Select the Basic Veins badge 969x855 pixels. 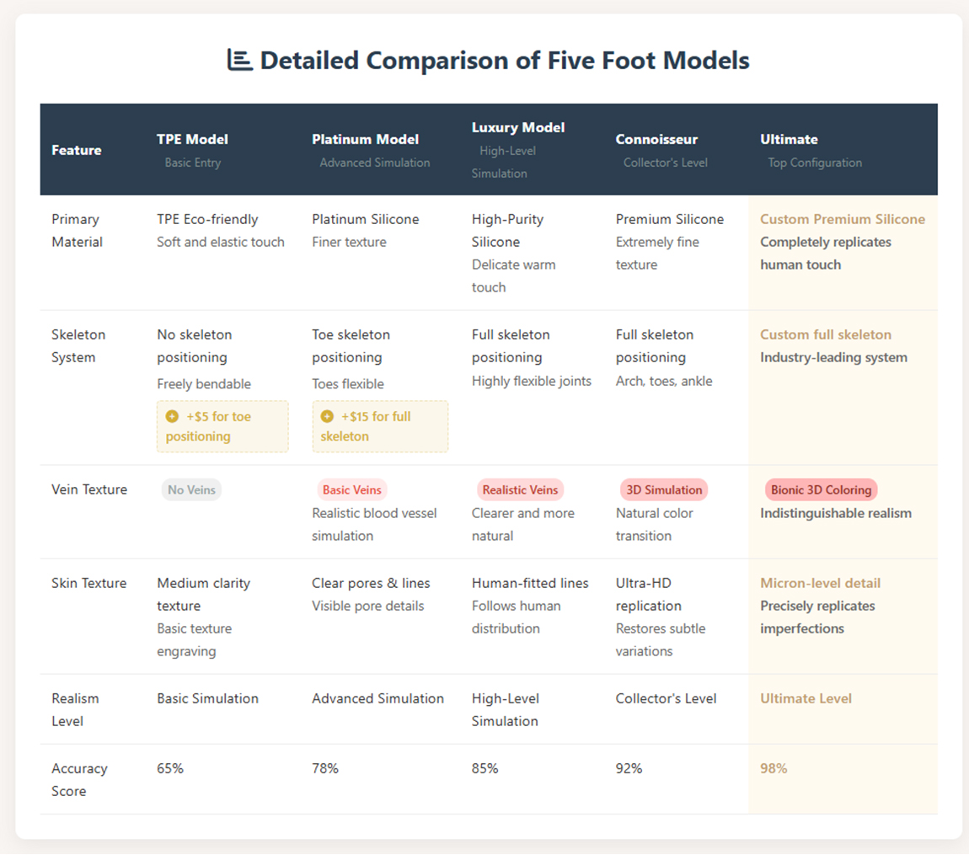pyautogui.click(x=351, y=489)
